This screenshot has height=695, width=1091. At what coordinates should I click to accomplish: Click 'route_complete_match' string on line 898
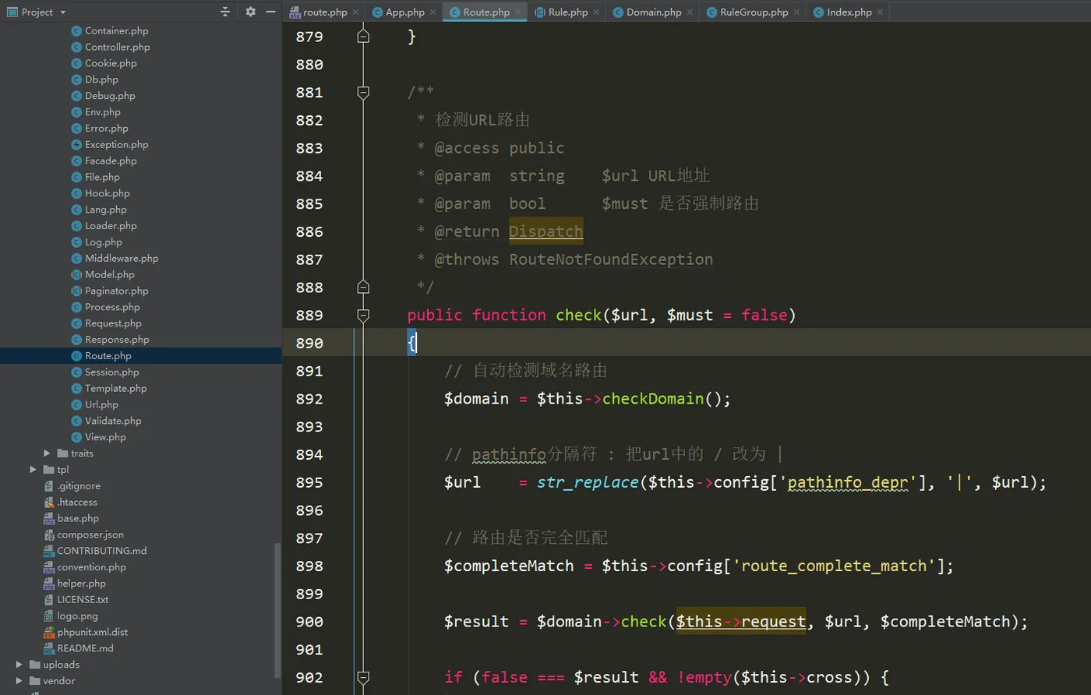[834, 566]
